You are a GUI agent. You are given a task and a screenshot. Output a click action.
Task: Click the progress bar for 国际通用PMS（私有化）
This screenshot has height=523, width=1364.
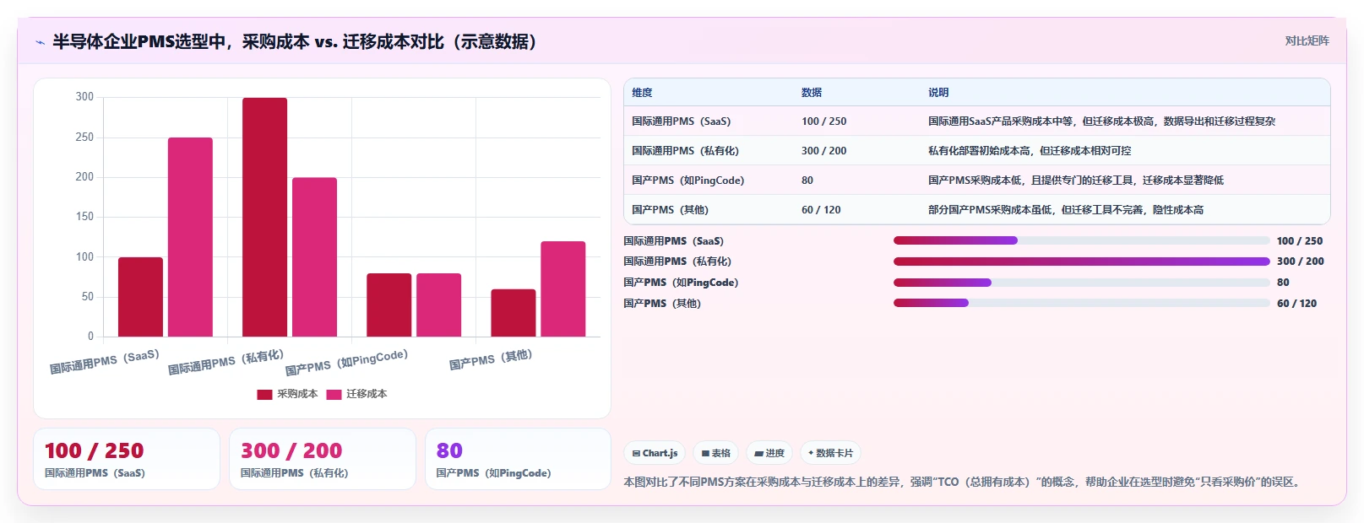(1082, 261)
